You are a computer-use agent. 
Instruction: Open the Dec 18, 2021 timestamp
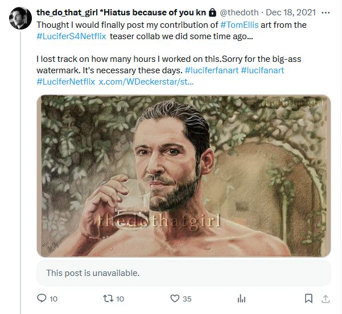[x=292, y=12]
